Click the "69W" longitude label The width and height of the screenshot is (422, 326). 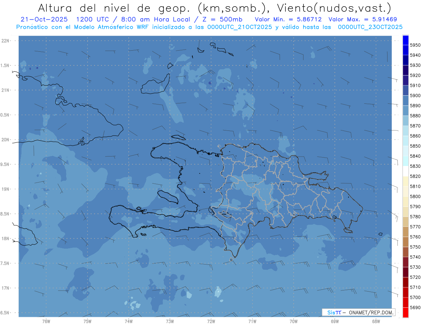pos(335,321)
